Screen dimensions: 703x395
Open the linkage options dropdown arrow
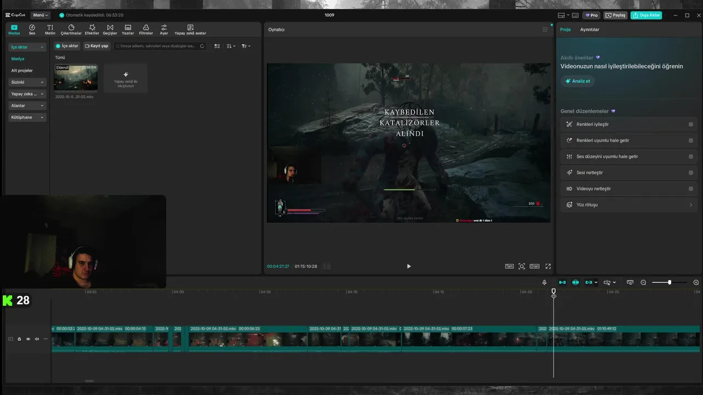point(596,283)
